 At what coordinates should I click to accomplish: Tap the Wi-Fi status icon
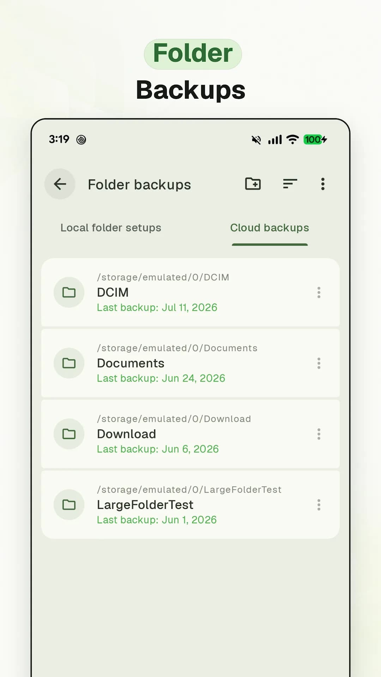pos(292,140)
